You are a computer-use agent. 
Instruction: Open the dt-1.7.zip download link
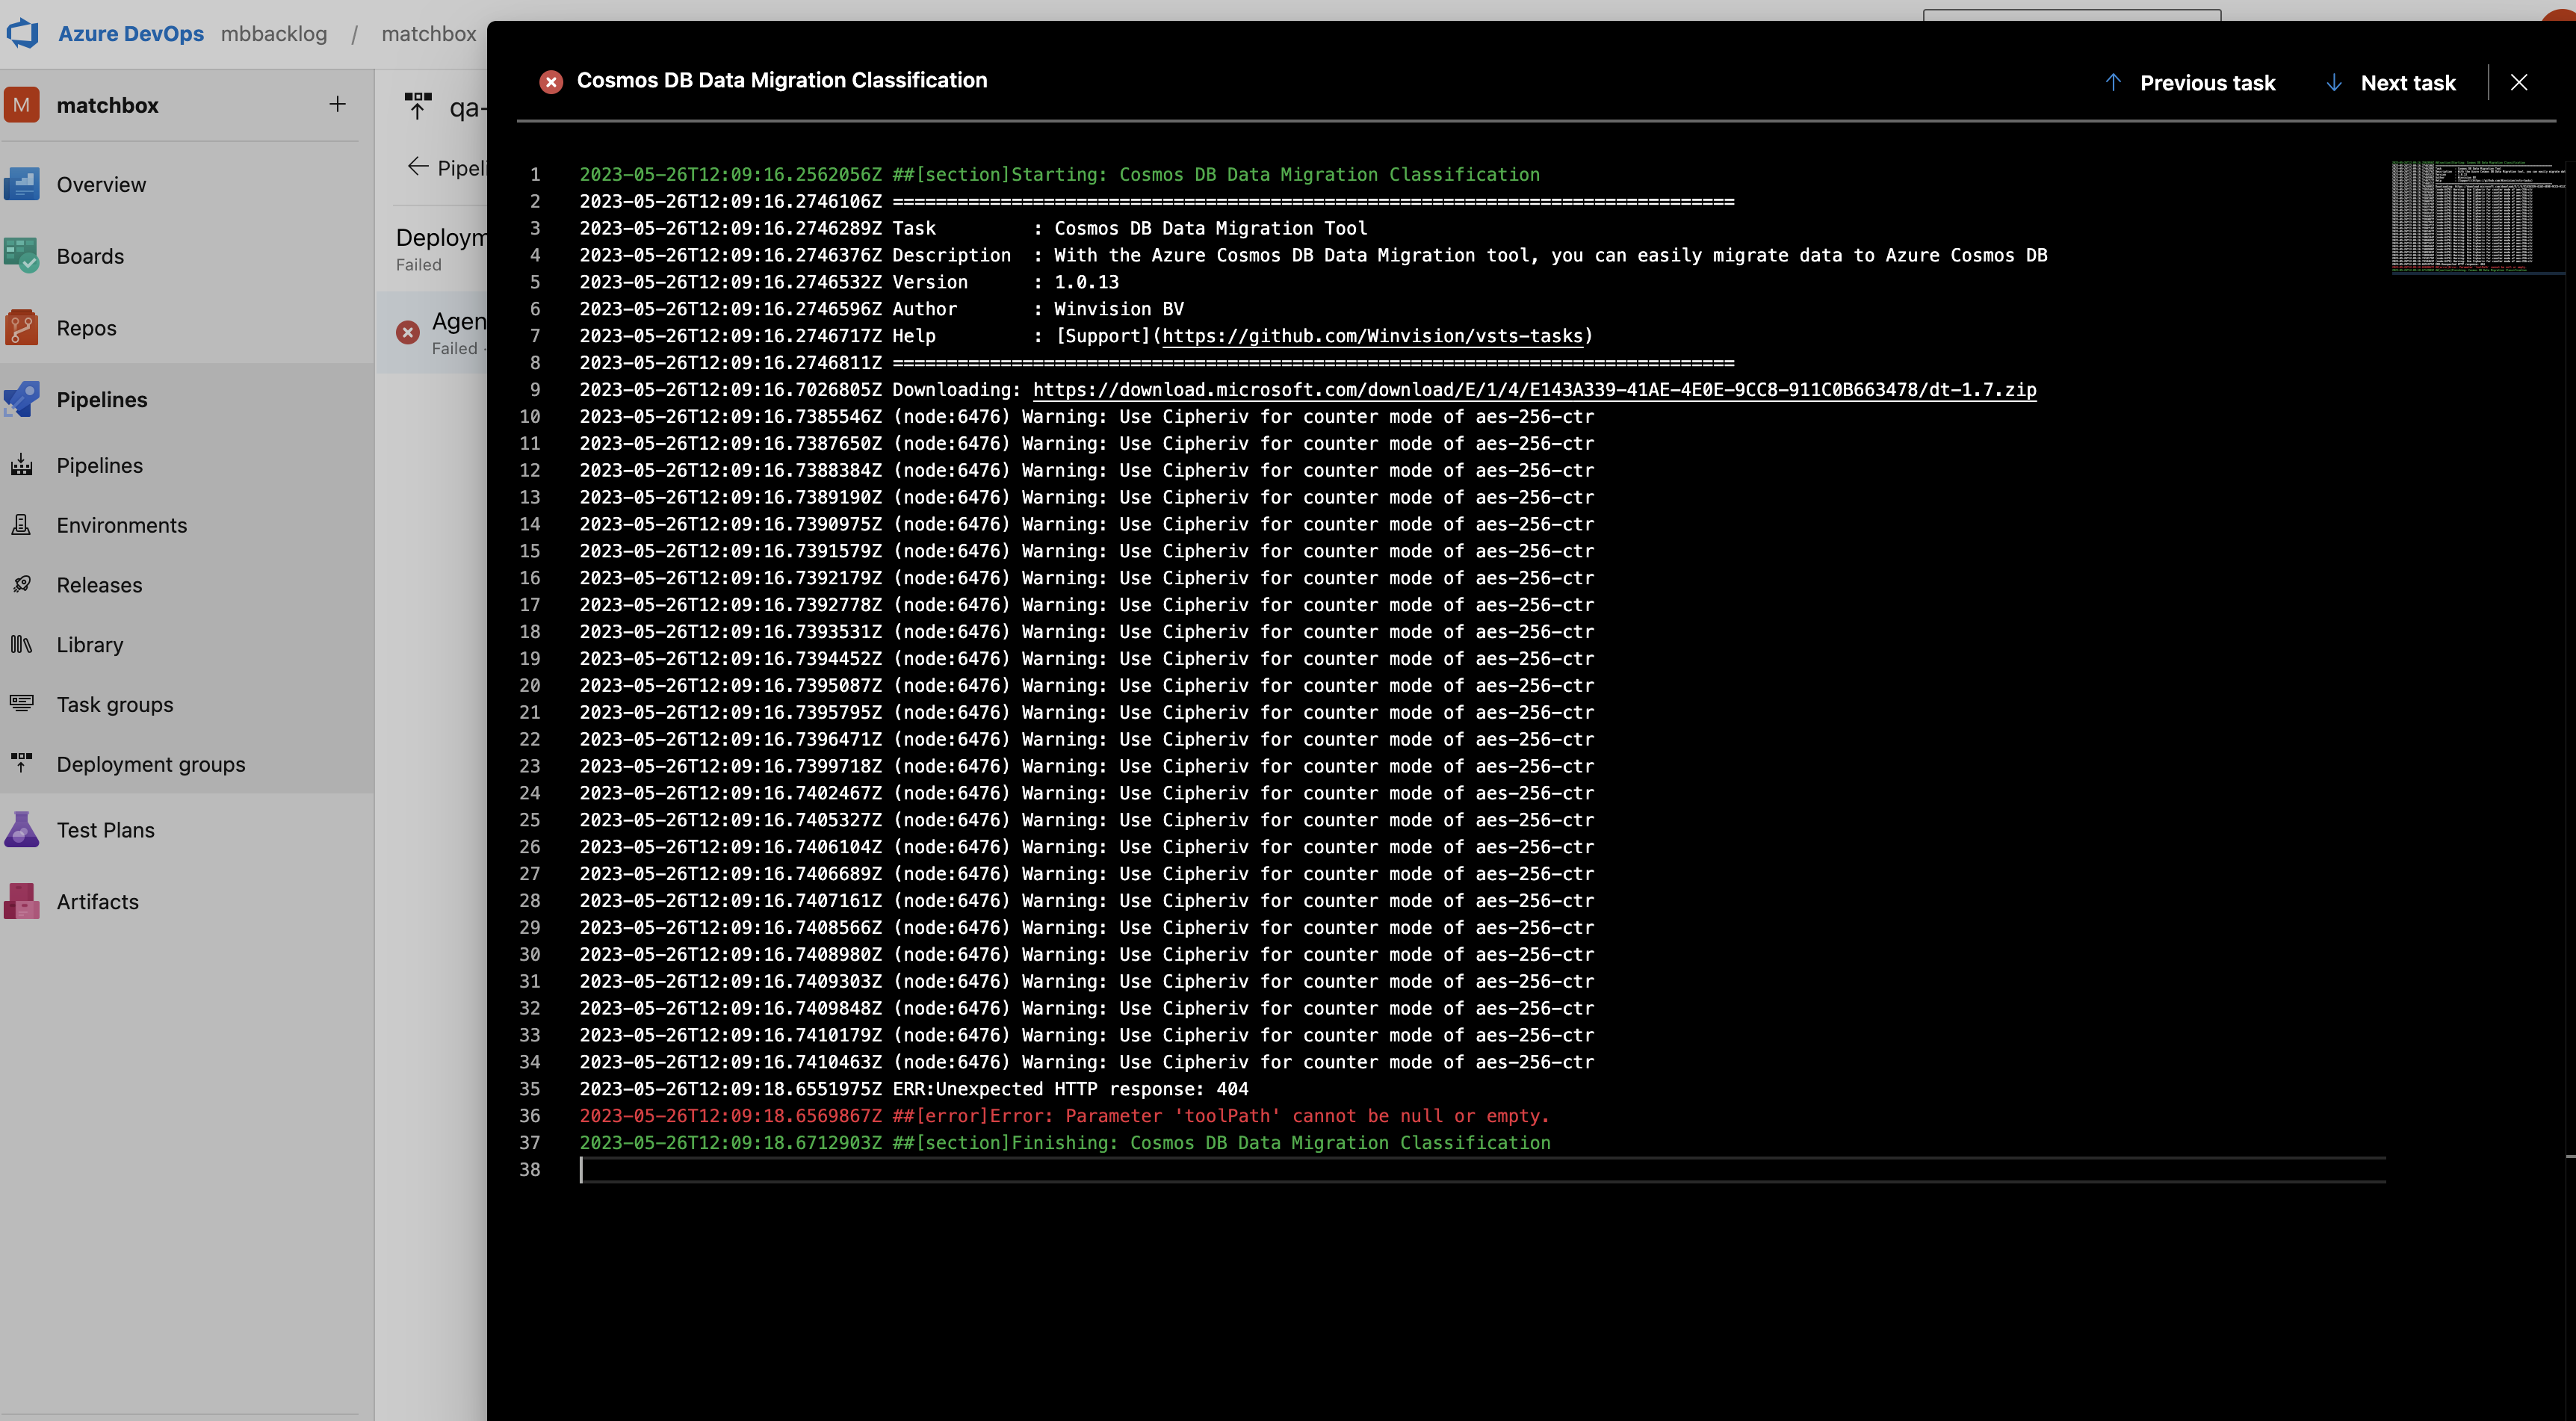pos(1534,390)
